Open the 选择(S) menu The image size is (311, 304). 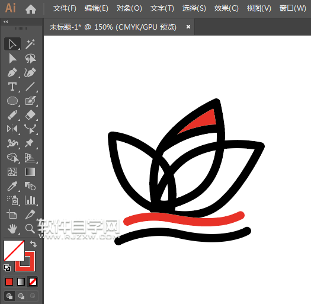coord(194,8)
